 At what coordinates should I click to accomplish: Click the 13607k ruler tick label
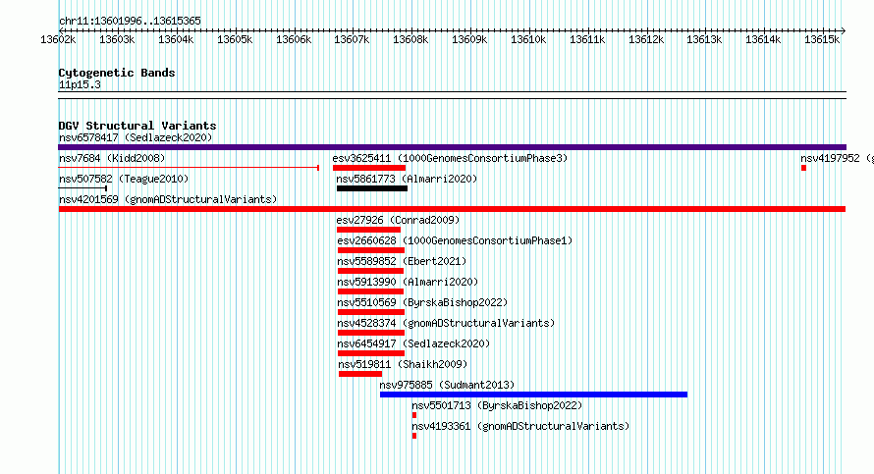[x=352, y=40]
